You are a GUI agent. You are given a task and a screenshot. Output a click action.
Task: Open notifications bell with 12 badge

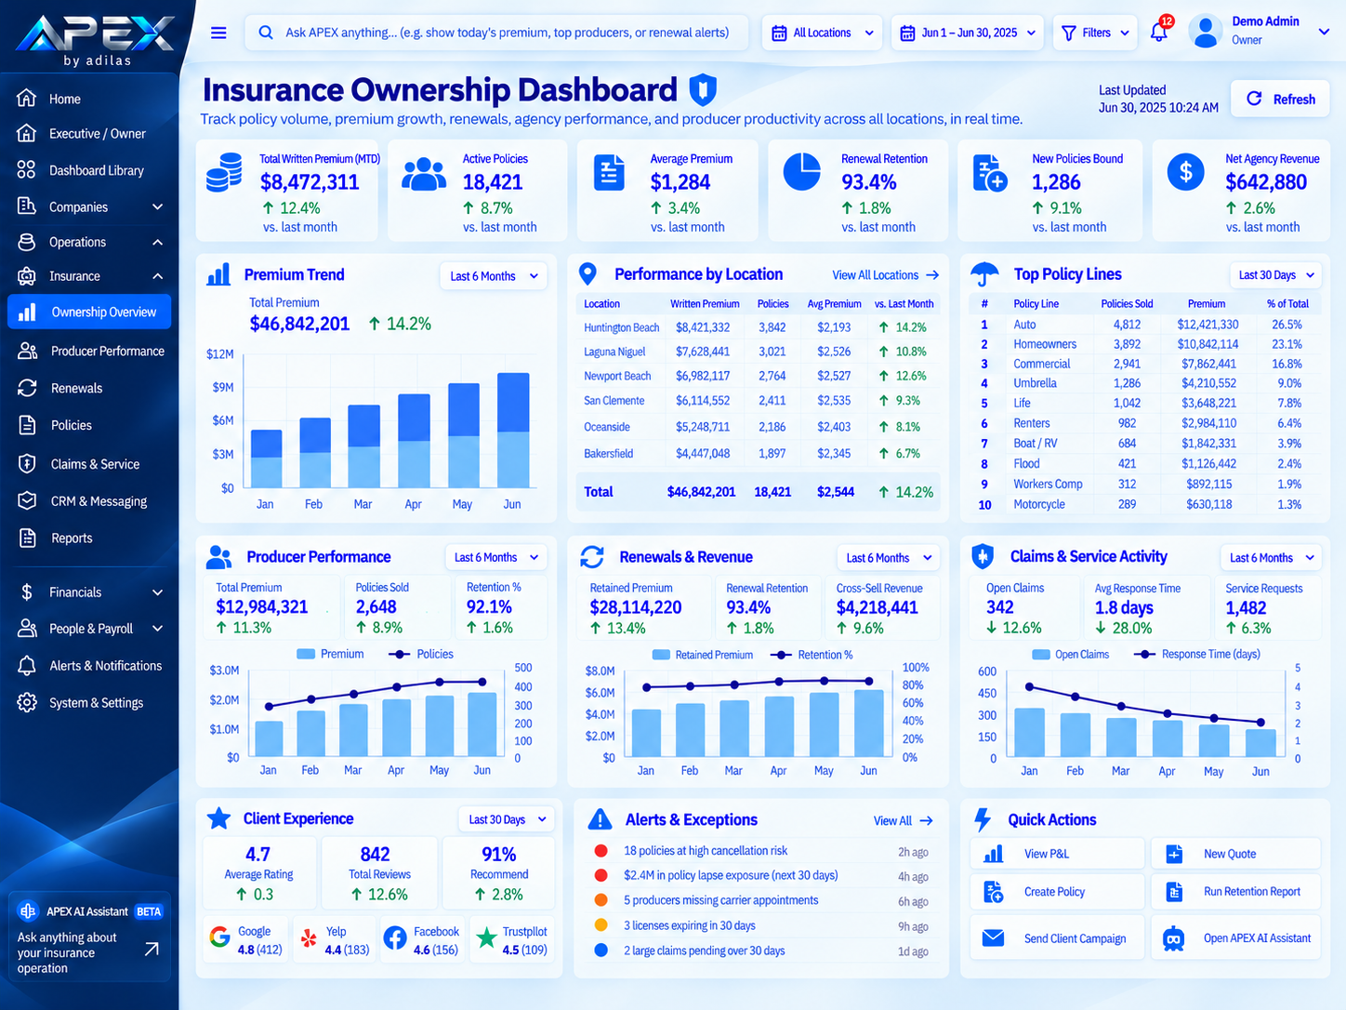click(1160, 30)
